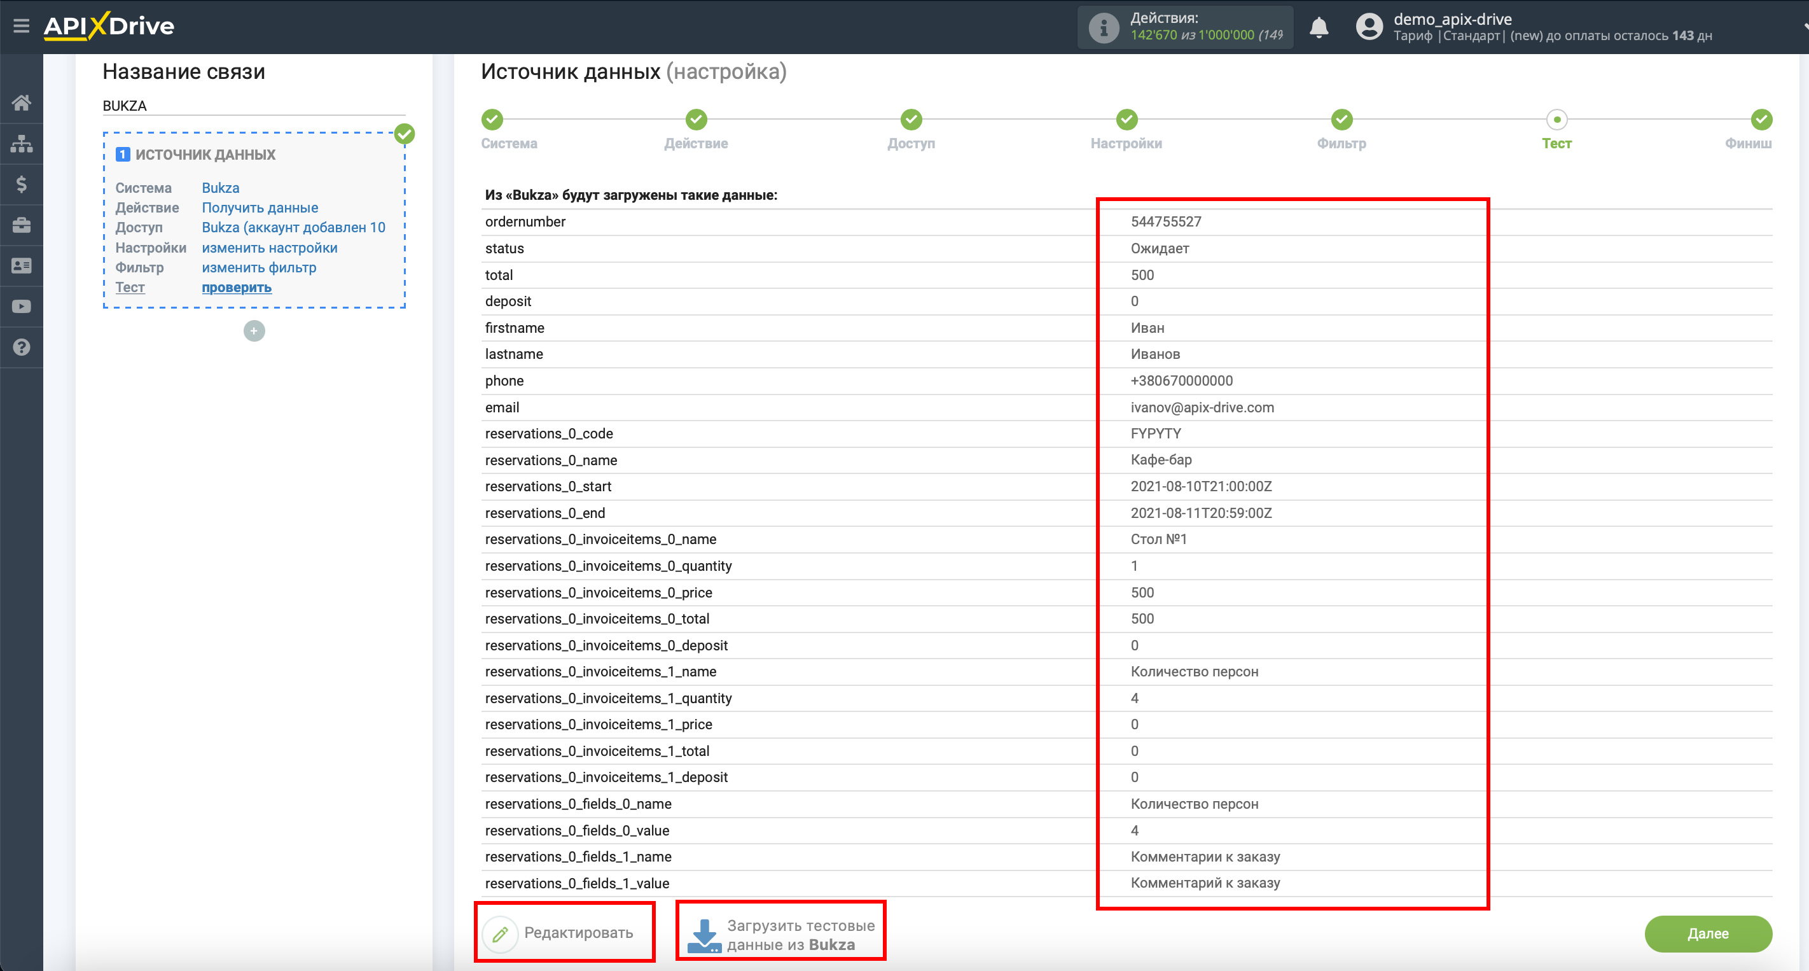
Task: Select ordernumber value 544755527
Action: [1166, 222]
